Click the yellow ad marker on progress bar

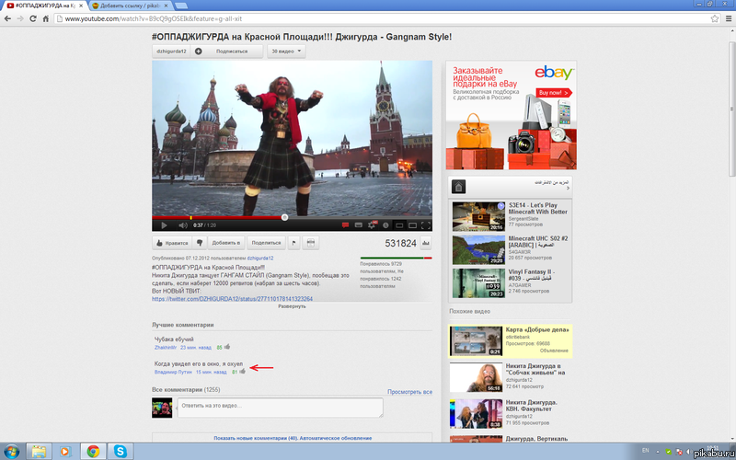pyautogui.click(x=190, y=218)
